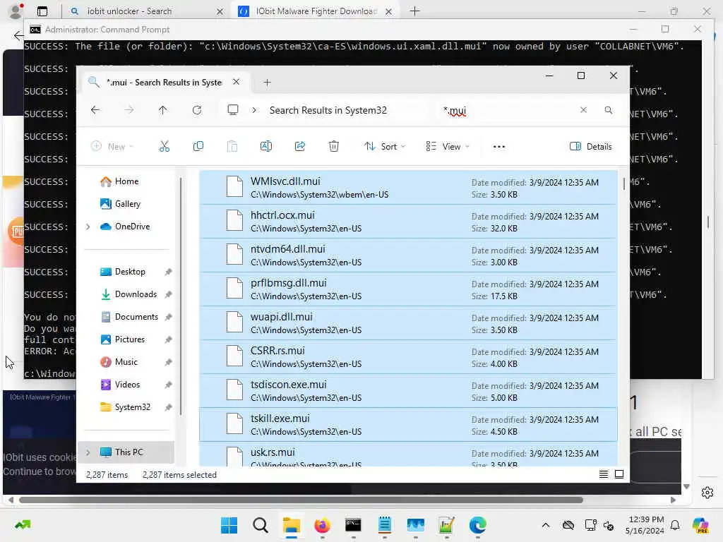Click the browser profile avatar
723x542 pixels.
pos(16,11)
